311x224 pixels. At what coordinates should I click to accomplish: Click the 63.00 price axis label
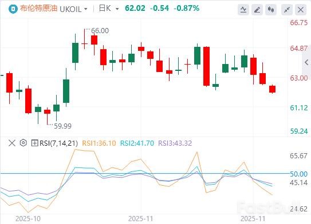pos(299,78)
